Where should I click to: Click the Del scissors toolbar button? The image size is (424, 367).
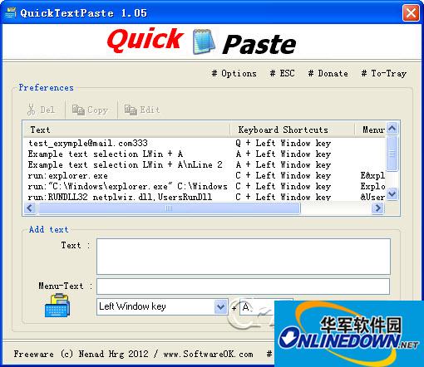pos(41,110)
